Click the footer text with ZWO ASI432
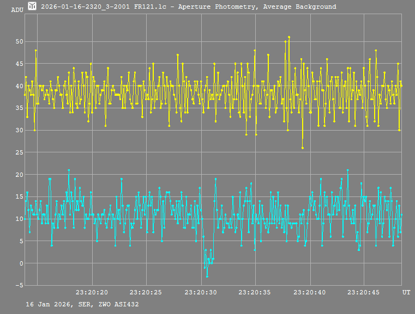This screenshot has width=415, height=314. coord(82,304)
